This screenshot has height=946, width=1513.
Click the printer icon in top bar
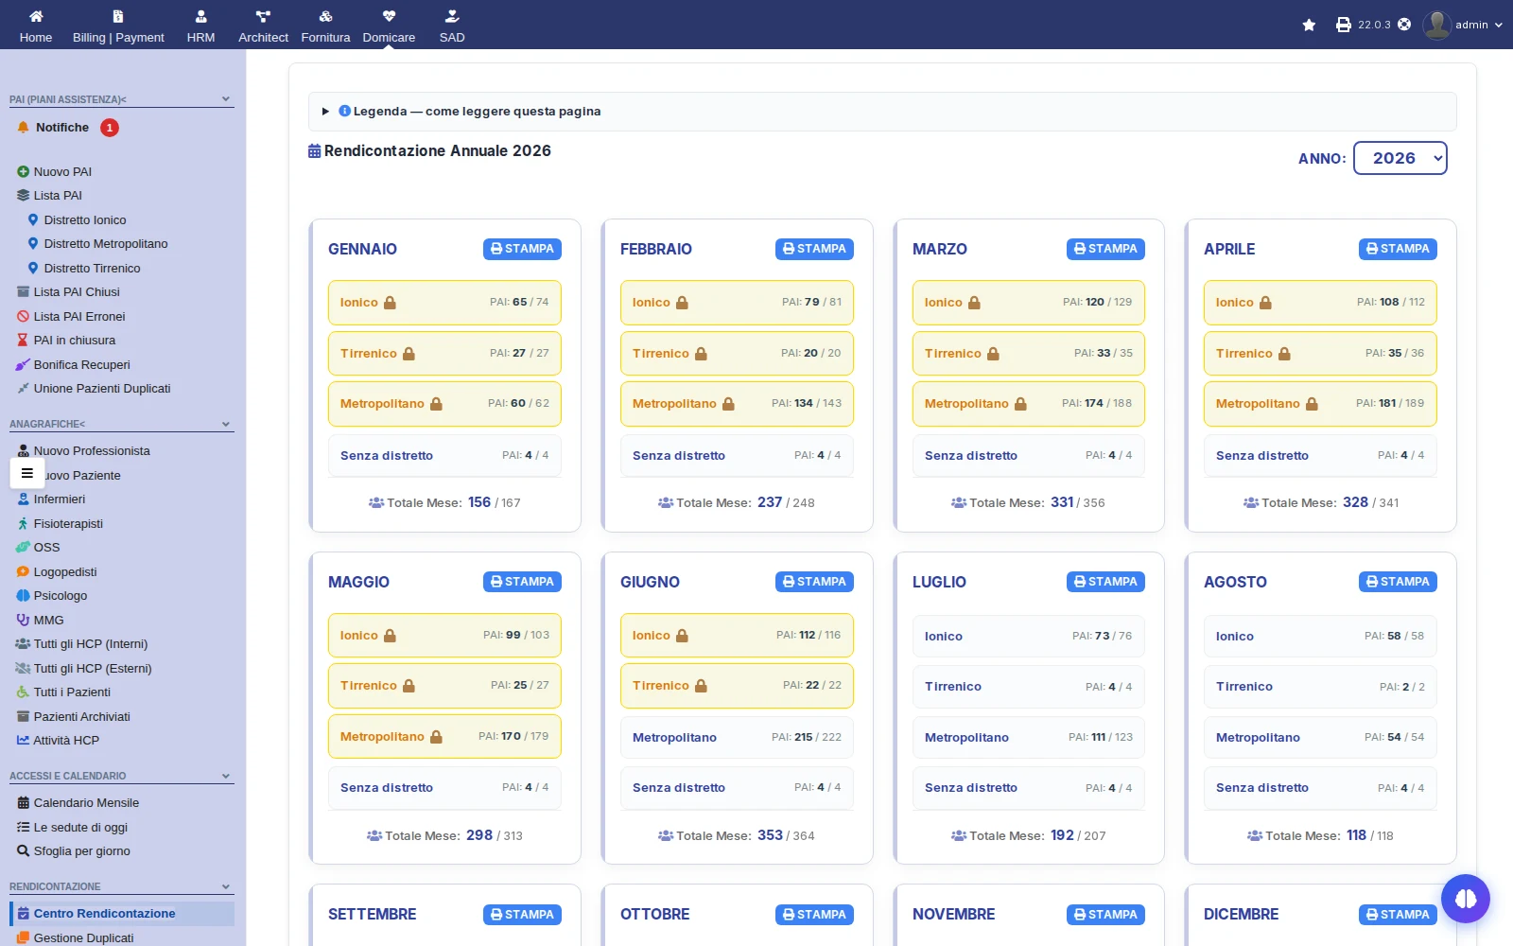click(1344, 25)
